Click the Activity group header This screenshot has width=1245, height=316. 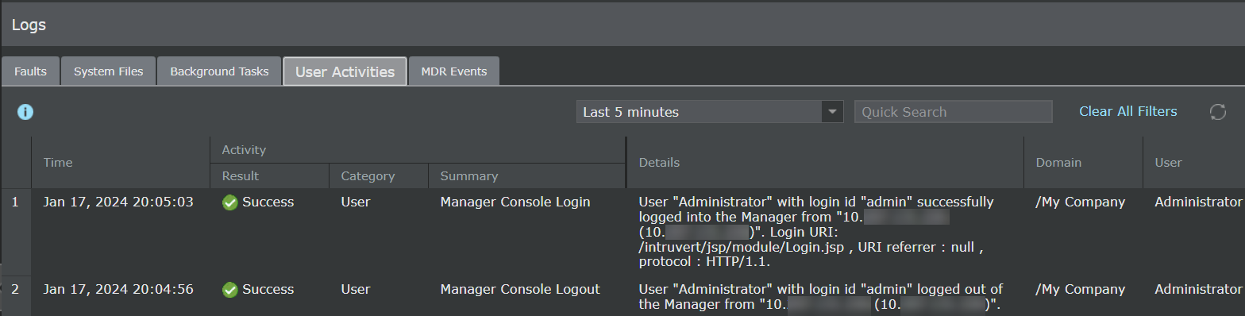[x=418, y=149]
